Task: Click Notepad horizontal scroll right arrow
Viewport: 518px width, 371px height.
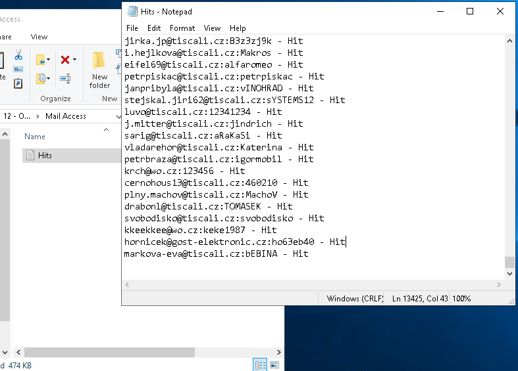Action: (x=499, y=285)
